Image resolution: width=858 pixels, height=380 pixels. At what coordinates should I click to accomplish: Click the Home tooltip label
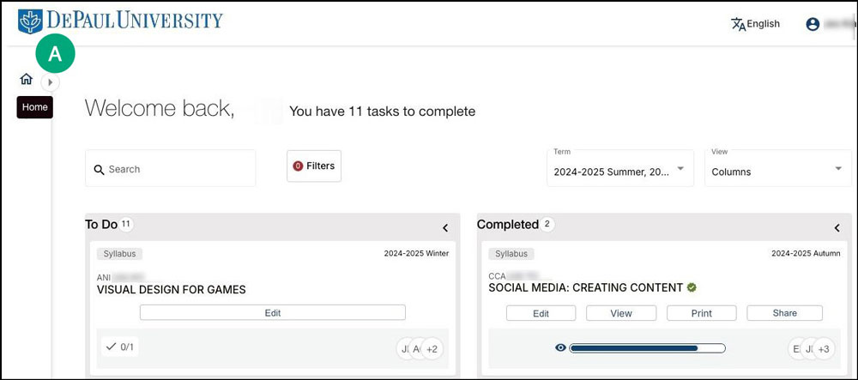35,107
